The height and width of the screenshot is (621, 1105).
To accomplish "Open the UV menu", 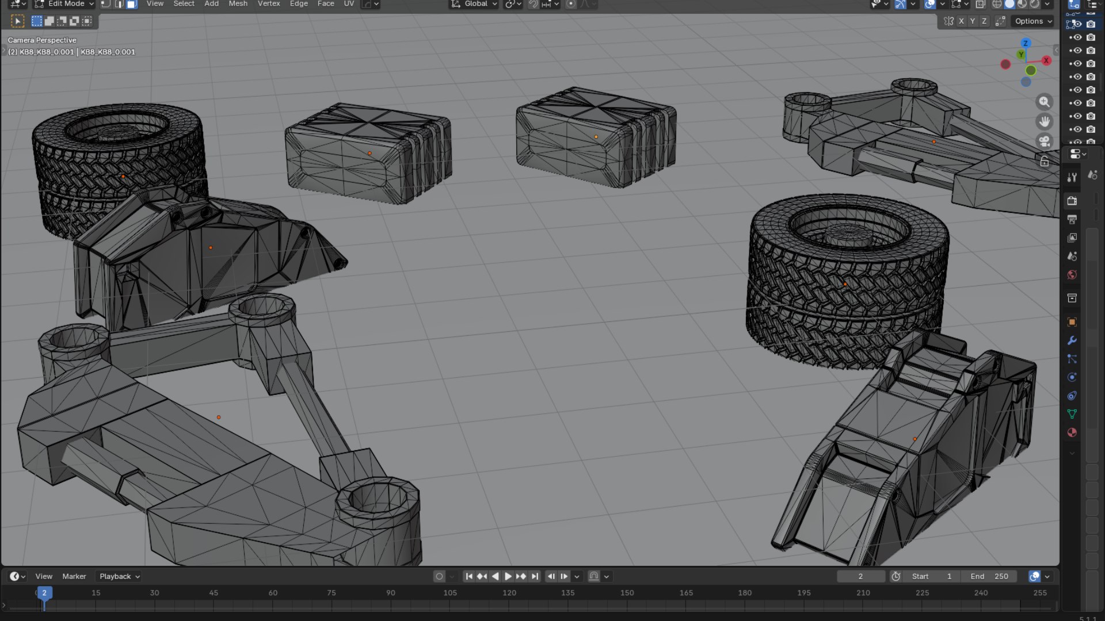I will point(349,4).
